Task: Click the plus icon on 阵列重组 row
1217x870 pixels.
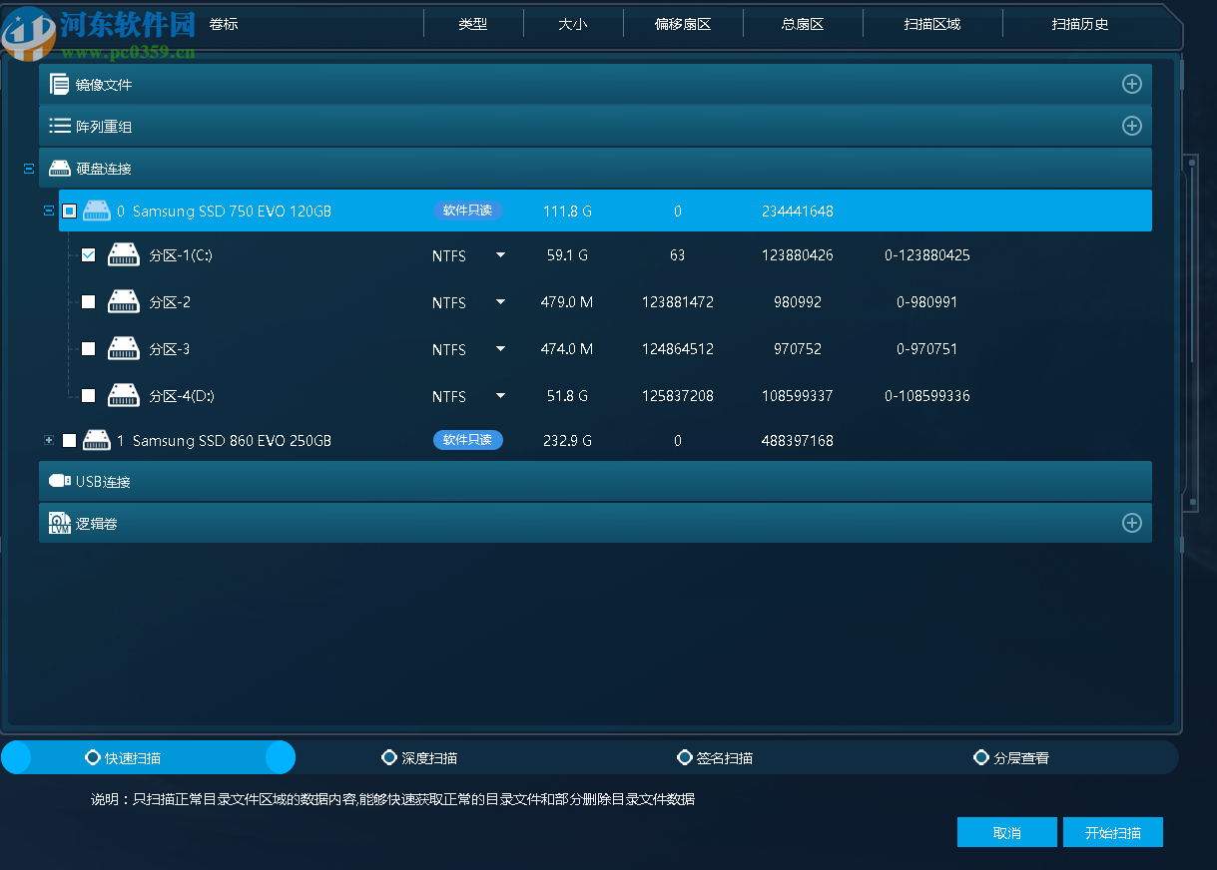Action: 1131,126
